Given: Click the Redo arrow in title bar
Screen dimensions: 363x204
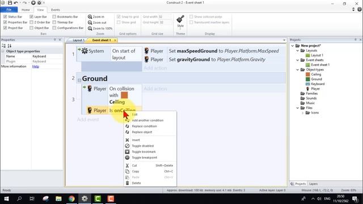Looking at the screenshot, I should pyautogui.click(x=24, y=3).
